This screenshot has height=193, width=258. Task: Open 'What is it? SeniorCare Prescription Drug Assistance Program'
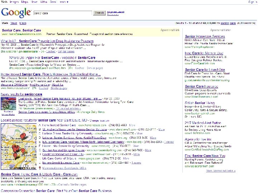[x=47, y=41]
